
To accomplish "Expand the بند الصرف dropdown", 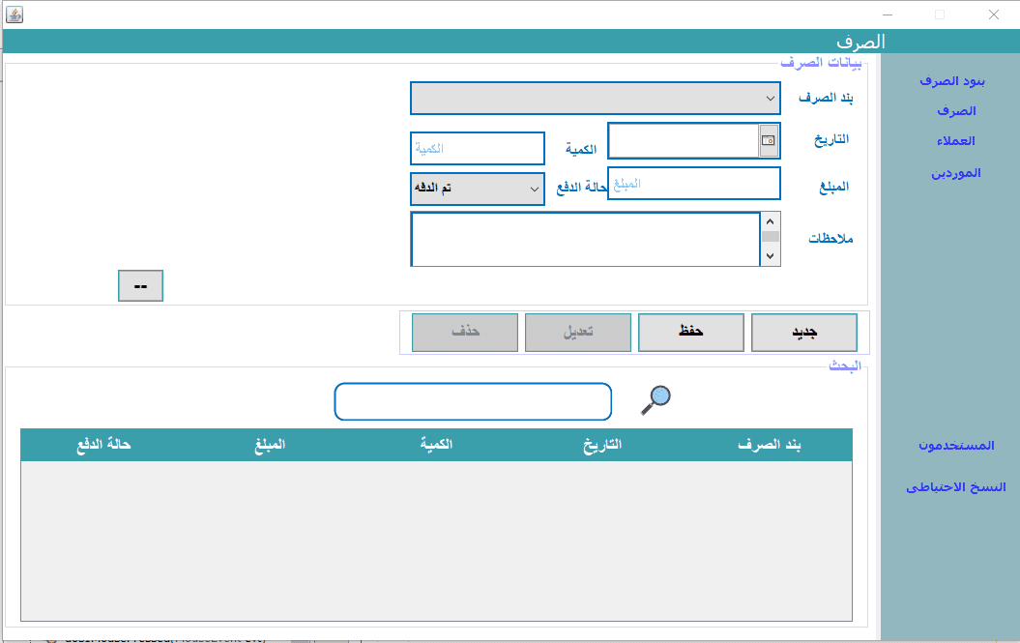I will point(596,99).
